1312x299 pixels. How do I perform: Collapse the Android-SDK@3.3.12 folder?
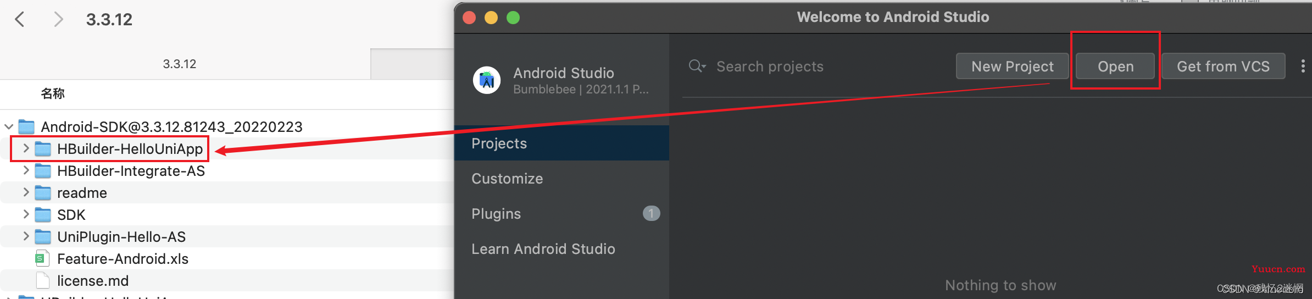click(9, 127)
